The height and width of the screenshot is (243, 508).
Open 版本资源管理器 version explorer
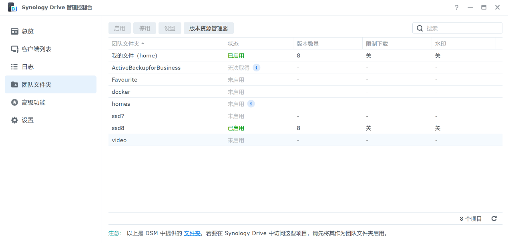[209, 28]
